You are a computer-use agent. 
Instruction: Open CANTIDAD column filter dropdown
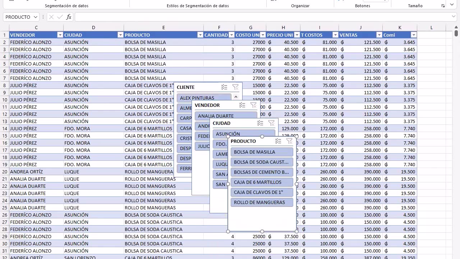tap(231, 35)
